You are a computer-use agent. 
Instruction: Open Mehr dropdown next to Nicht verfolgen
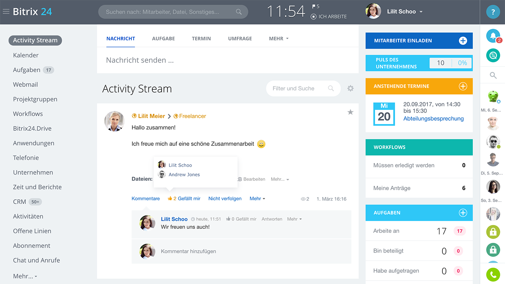pyautogui.click(x=257, y=199)
